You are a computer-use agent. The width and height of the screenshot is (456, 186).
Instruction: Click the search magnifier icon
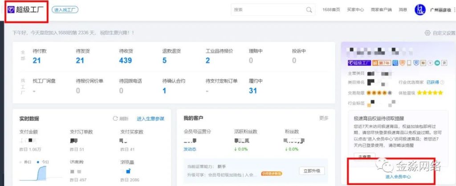pos(309,10)
